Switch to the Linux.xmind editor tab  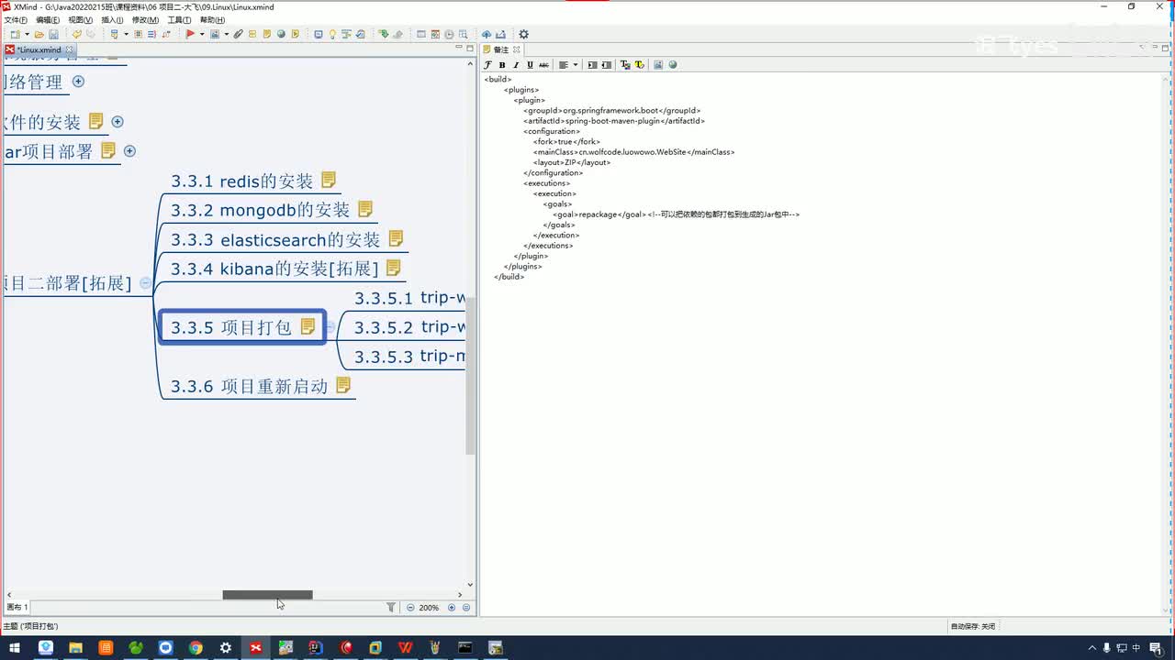tap(39, 49)
